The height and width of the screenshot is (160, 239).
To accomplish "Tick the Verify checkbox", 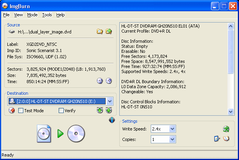I will 61,110.
